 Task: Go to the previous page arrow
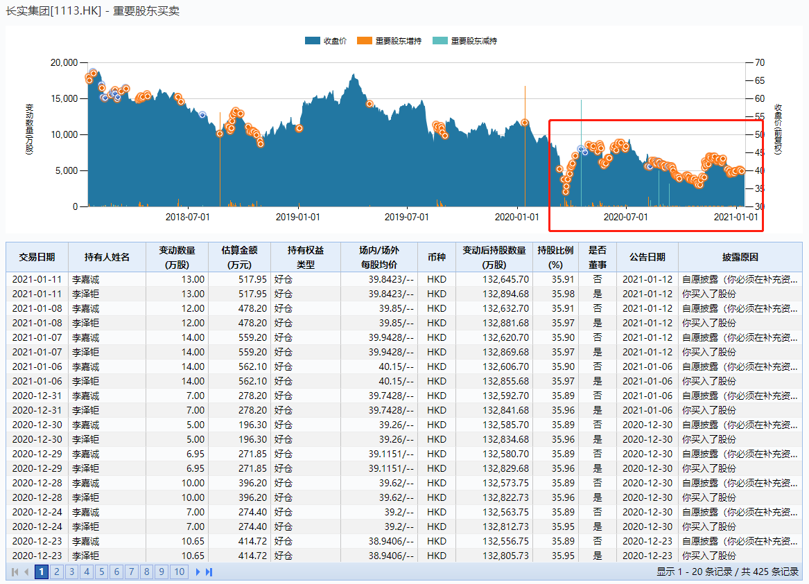[27, 572]
